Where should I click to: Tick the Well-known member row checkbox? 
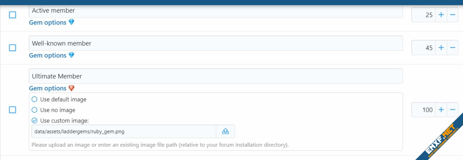(12, 48)
